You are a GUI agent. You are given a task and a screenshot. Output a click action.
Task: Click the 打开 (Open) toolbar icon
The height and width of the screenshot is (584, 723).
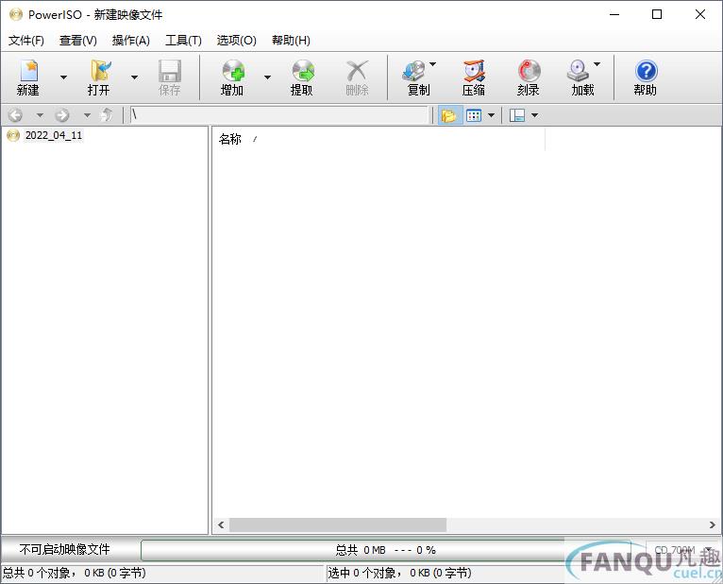pyautogui.click(x=99, y=77)
